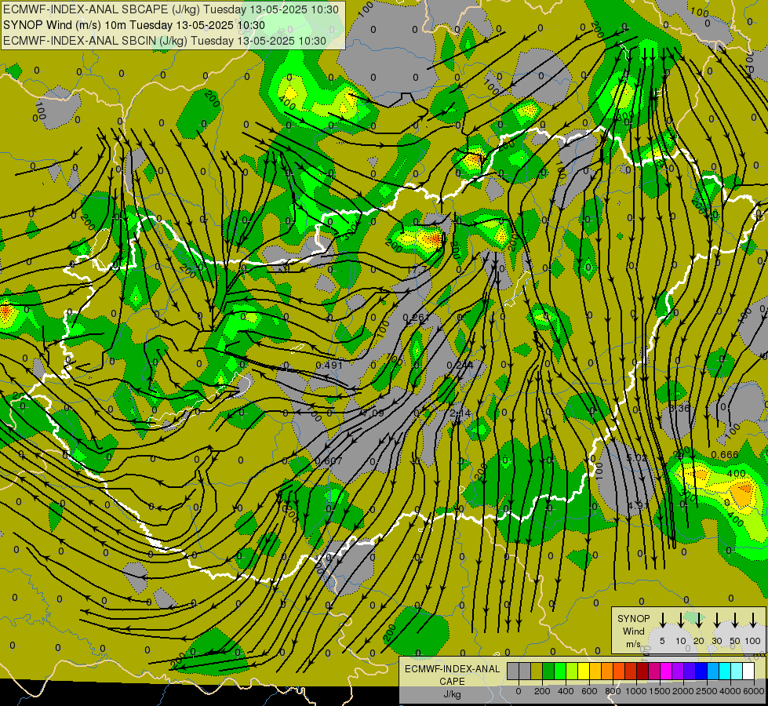Click the dark maroon swatch after 1000 tick
768x706 pixels.
point(642,671)
